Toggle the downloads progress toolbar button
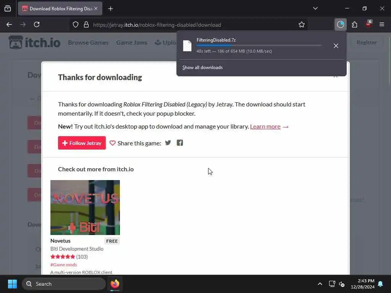Viewport: 391px width, 293px height. [x=340, y=24]
